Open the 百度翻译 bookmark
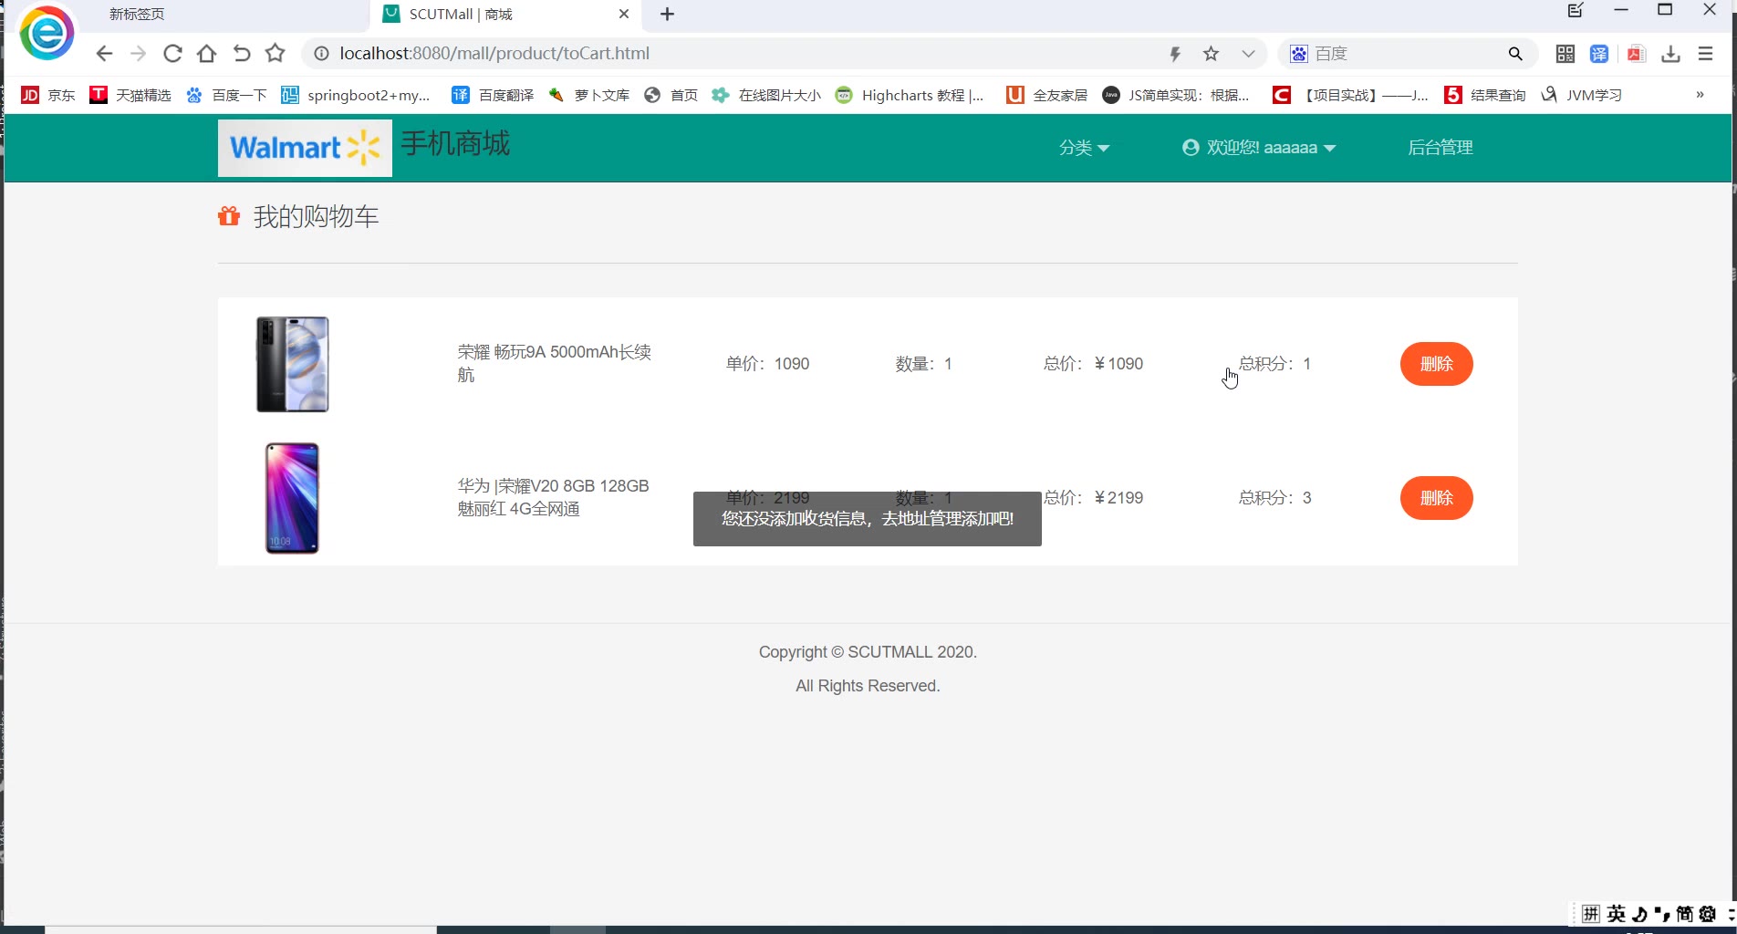Image resolution: width=1737 pixels, height=934 pixels. (493, 95)
